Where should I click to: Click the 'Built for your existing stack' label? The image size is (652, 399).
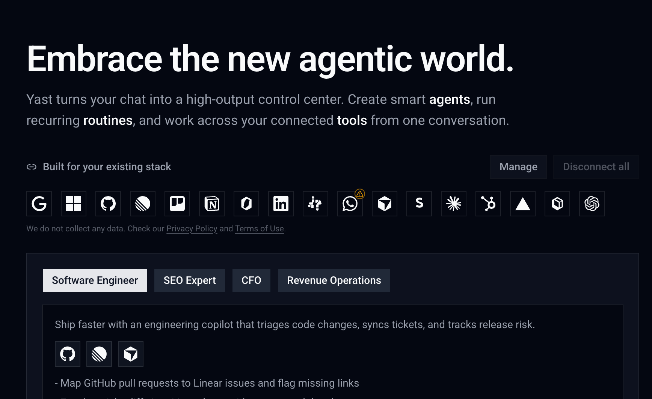[x=107, y=167]
